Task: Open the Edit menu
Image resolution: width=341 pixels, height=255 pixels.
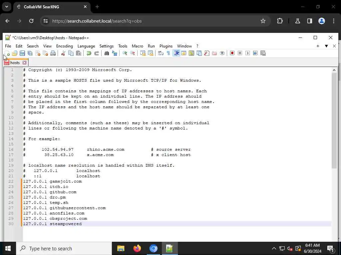Action: pos(19,46)
